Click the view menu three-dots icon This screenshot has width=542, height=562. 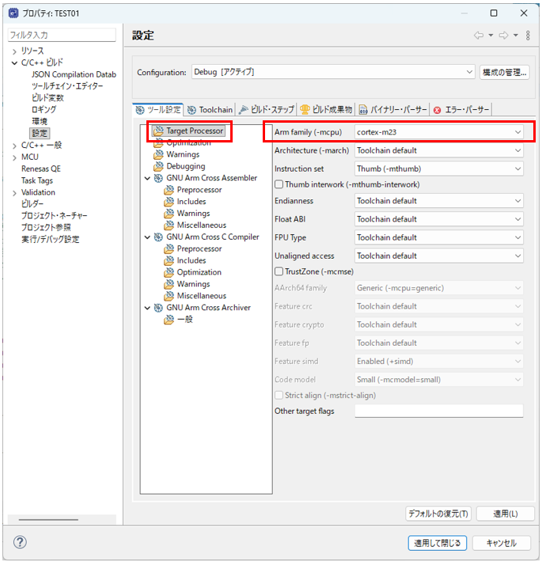click(x=528, y=36)
